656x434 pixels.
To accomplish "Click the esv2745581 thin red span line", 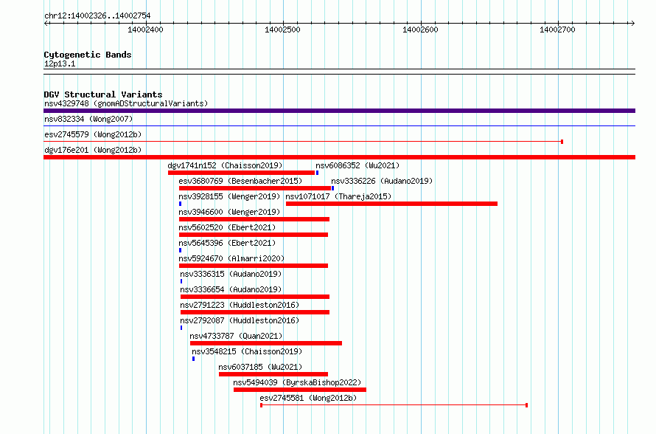I will (x=394, y=405).
